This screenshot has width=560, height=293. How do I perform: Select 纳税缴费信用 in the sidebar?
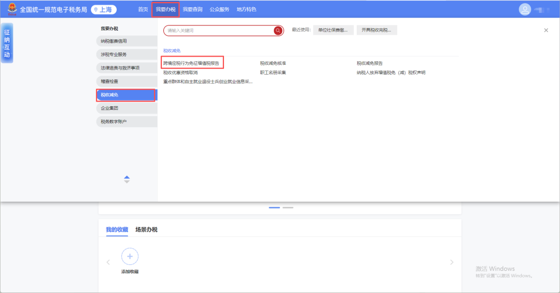[127, 41]
